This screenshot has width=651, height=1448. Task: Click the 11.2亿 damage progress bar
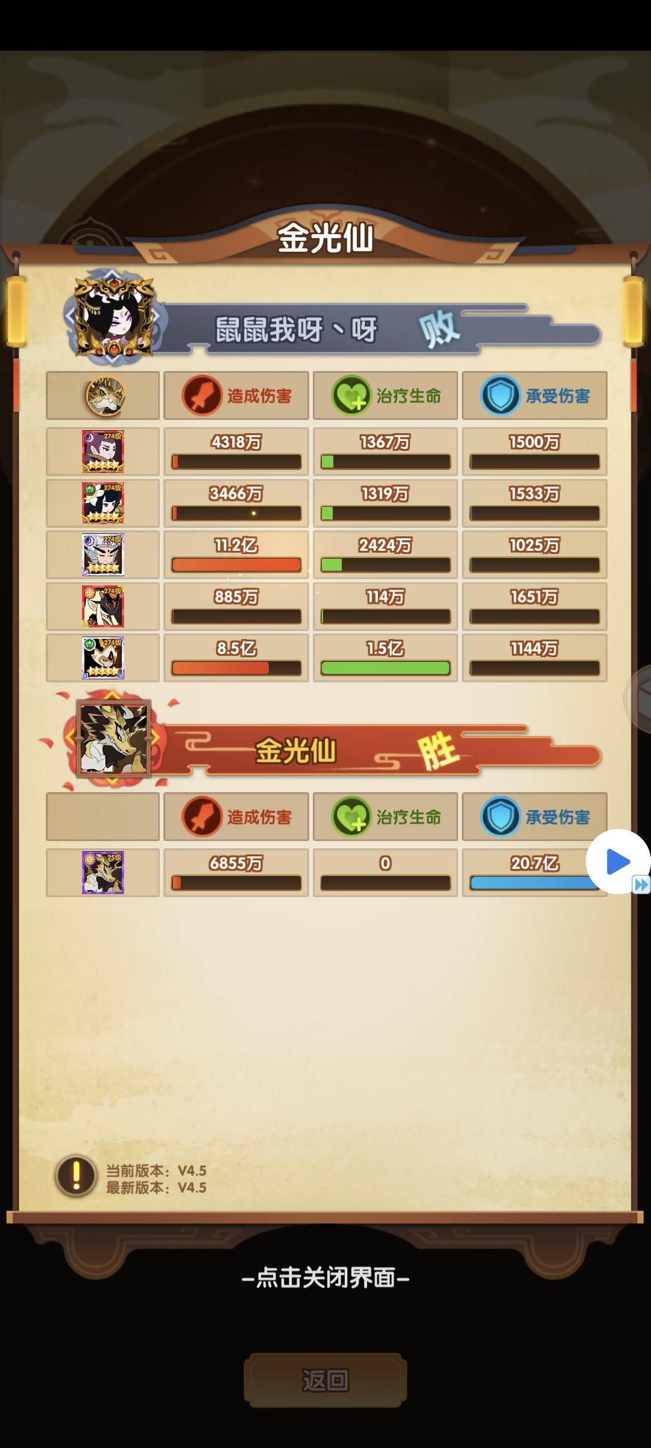pyautogui.click(x=236, y=565)
